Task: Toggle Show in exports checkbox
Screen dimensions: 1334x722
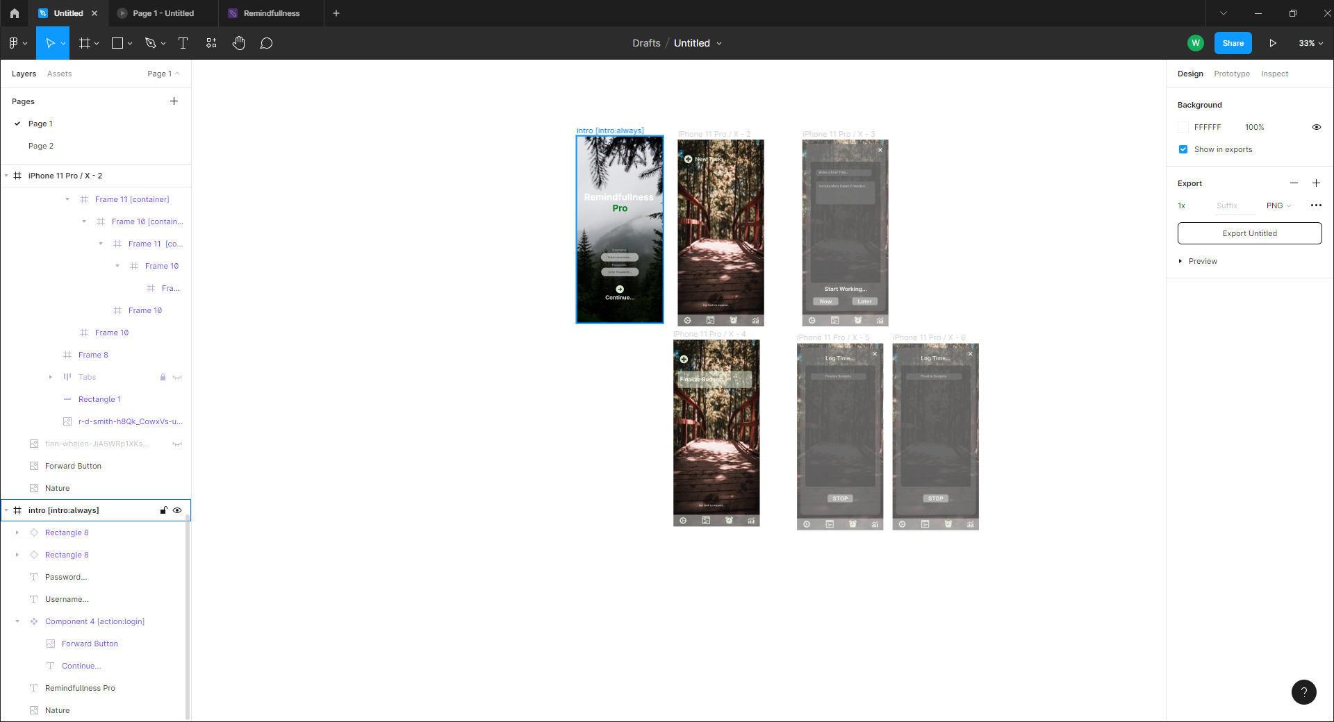Action: coord(1183,149)
